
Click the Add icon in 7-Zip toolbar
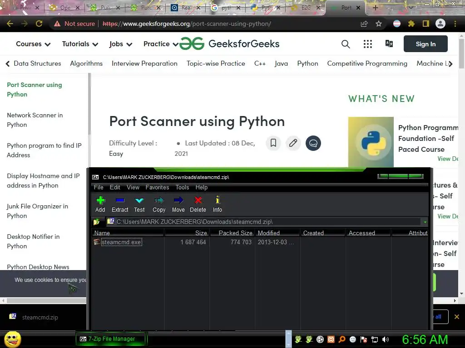tap(100, 200)
